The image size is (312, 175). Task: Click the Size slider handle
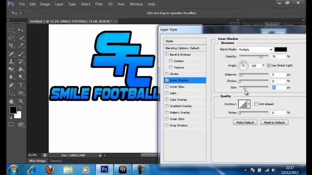[245, 87]
